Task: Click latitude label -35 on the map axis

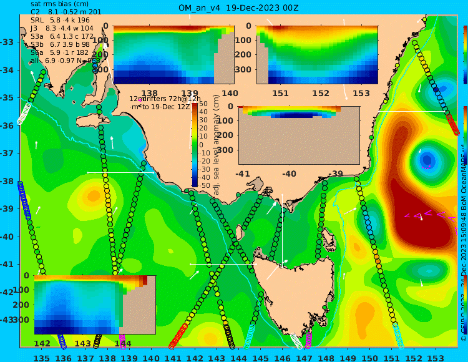Action: [x=7, y=98]
